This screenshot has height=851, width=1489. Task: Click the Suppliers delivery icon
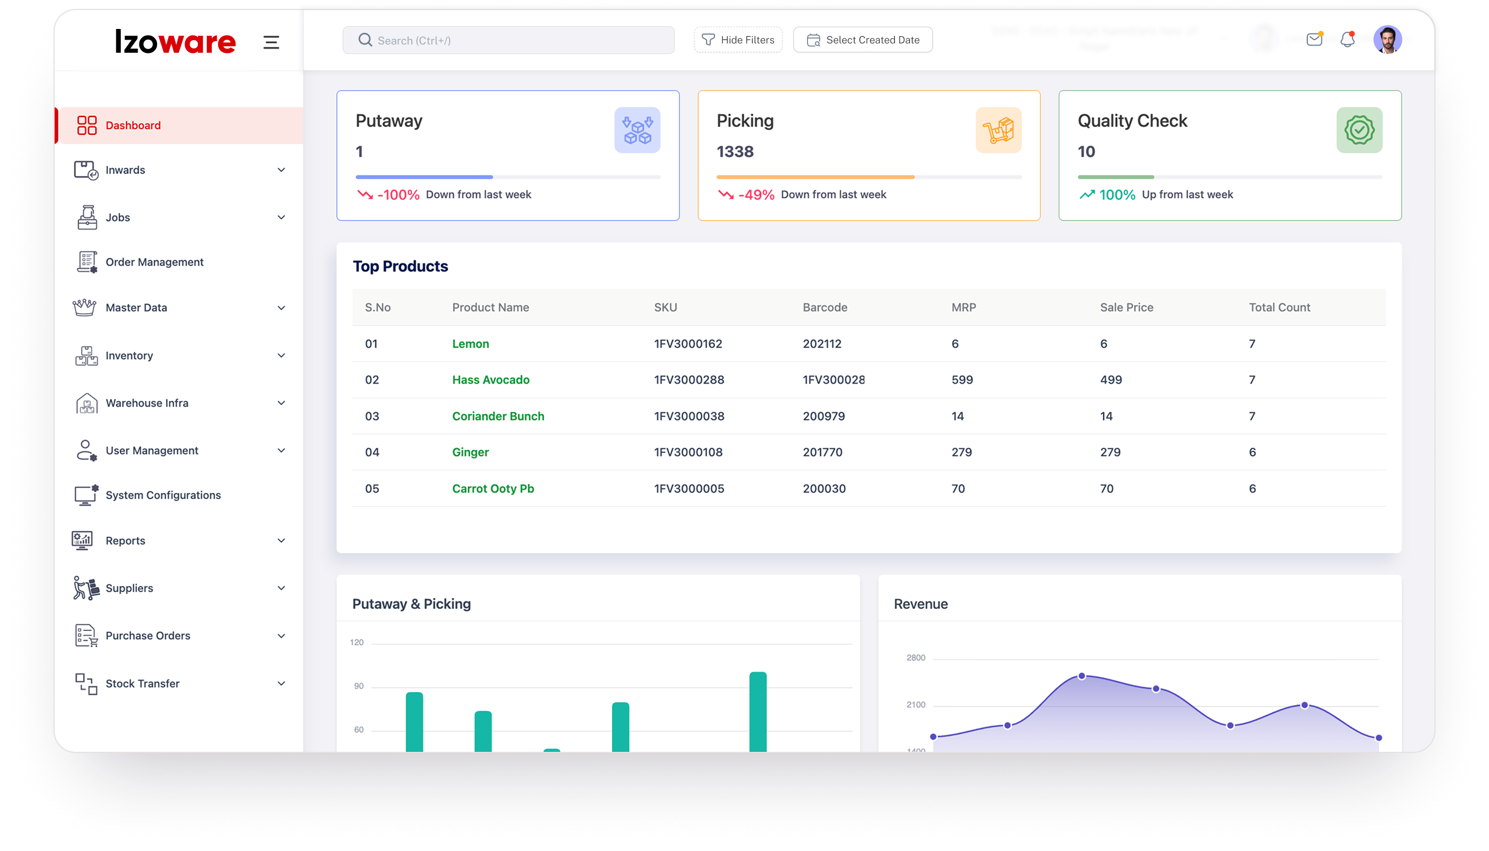tap(86, 588)
